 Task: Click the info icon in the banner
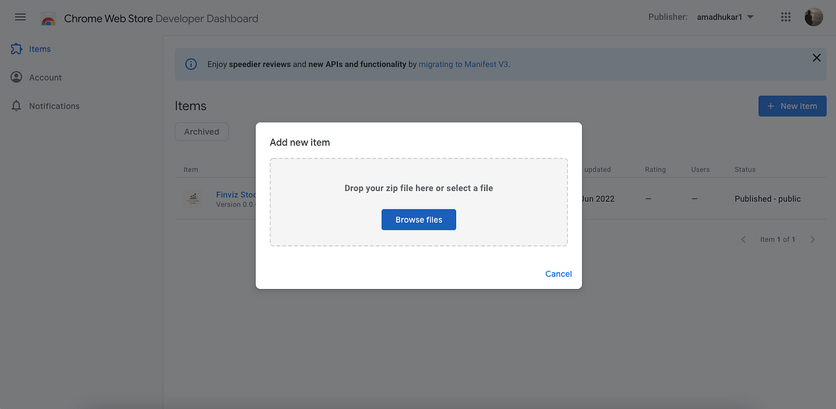click(191, 64)
